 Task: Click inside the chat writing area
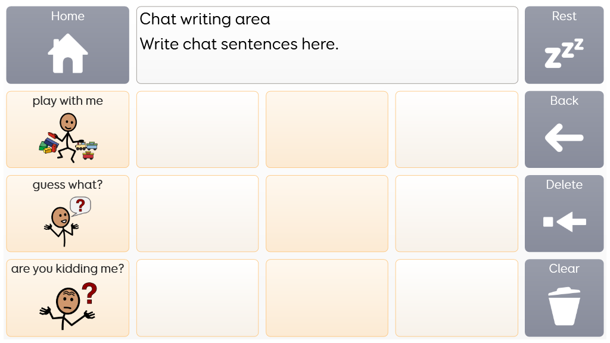[x=327, y=45]
